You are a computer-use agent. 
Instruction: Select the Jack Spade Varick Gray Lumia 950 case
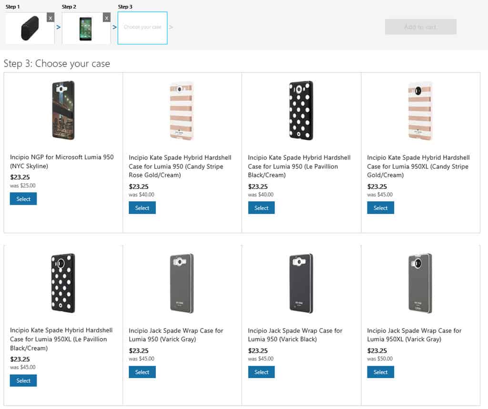[x=142, y=372]
